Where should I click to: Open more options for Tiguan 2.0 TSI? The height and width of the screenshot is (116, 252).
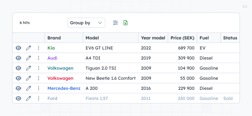[38, 68]
